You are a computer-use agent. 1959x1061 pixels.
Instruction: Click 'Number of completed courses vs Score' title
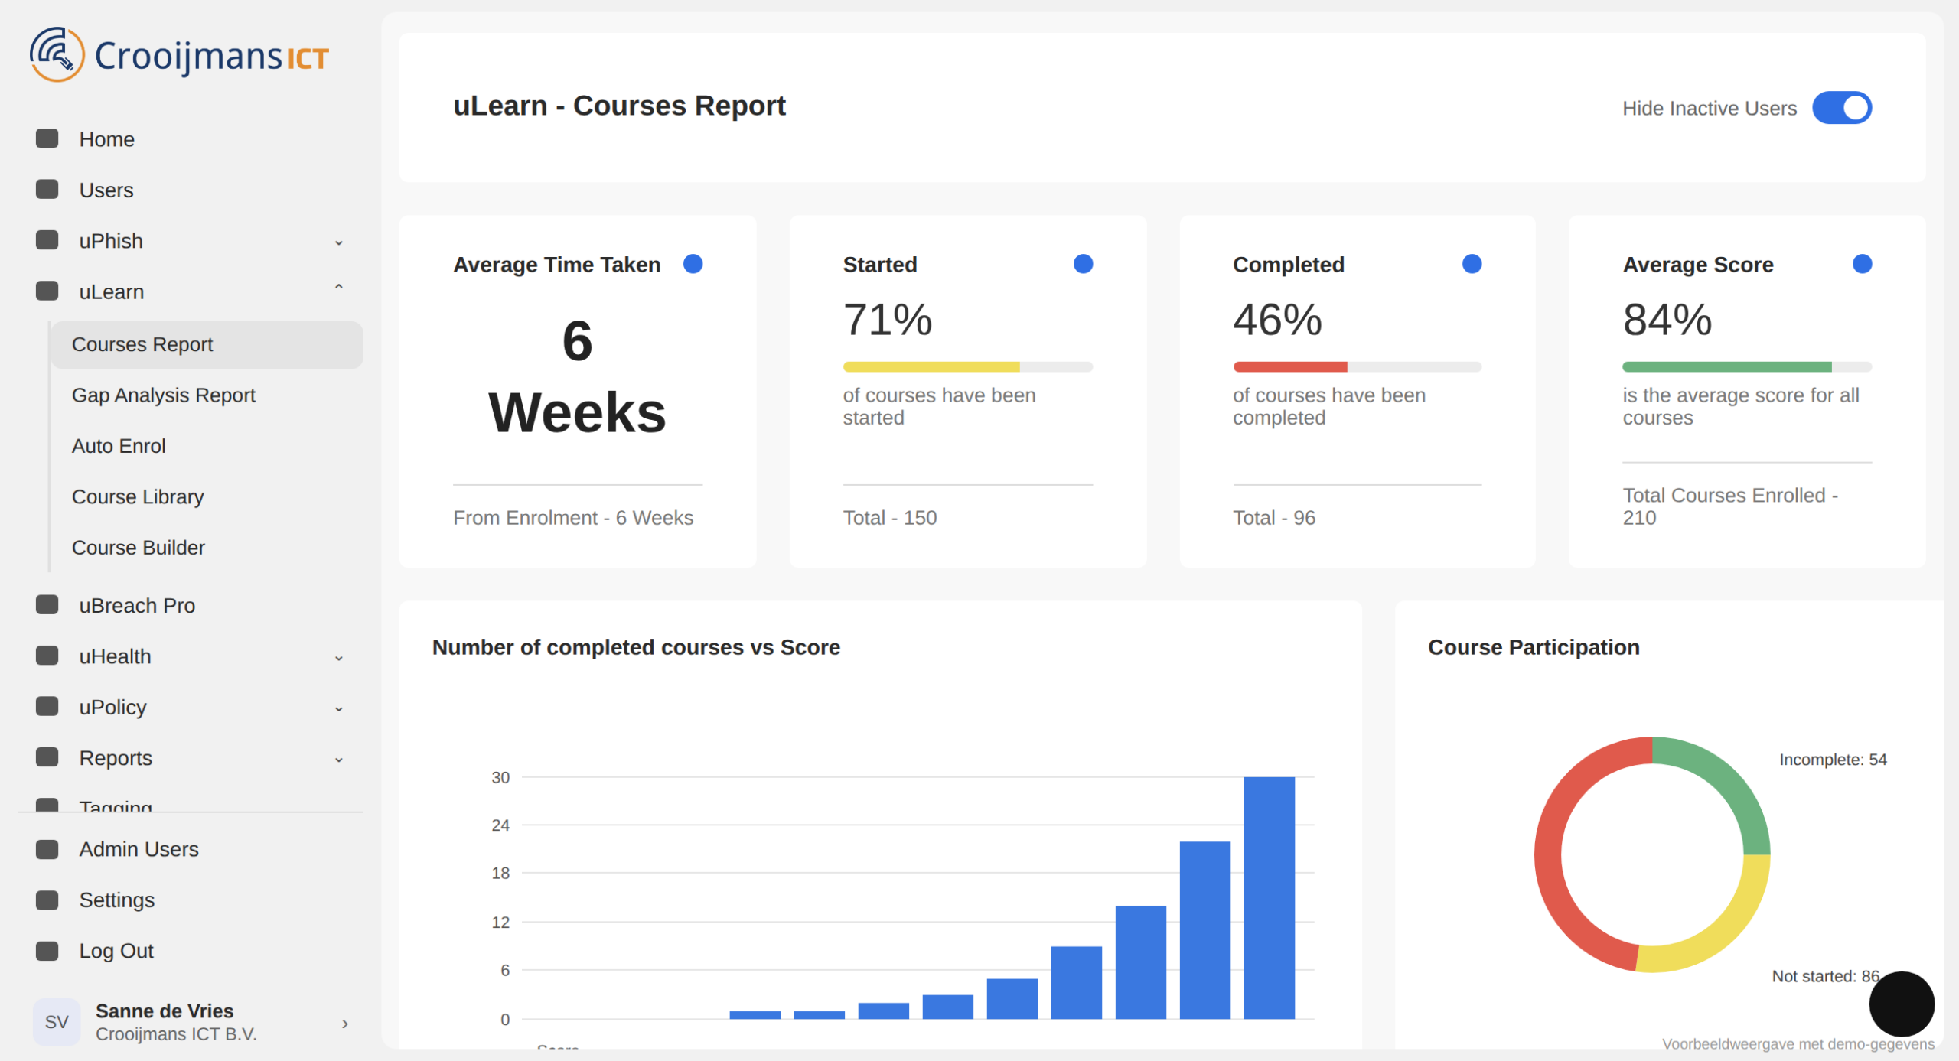point(636,647)
